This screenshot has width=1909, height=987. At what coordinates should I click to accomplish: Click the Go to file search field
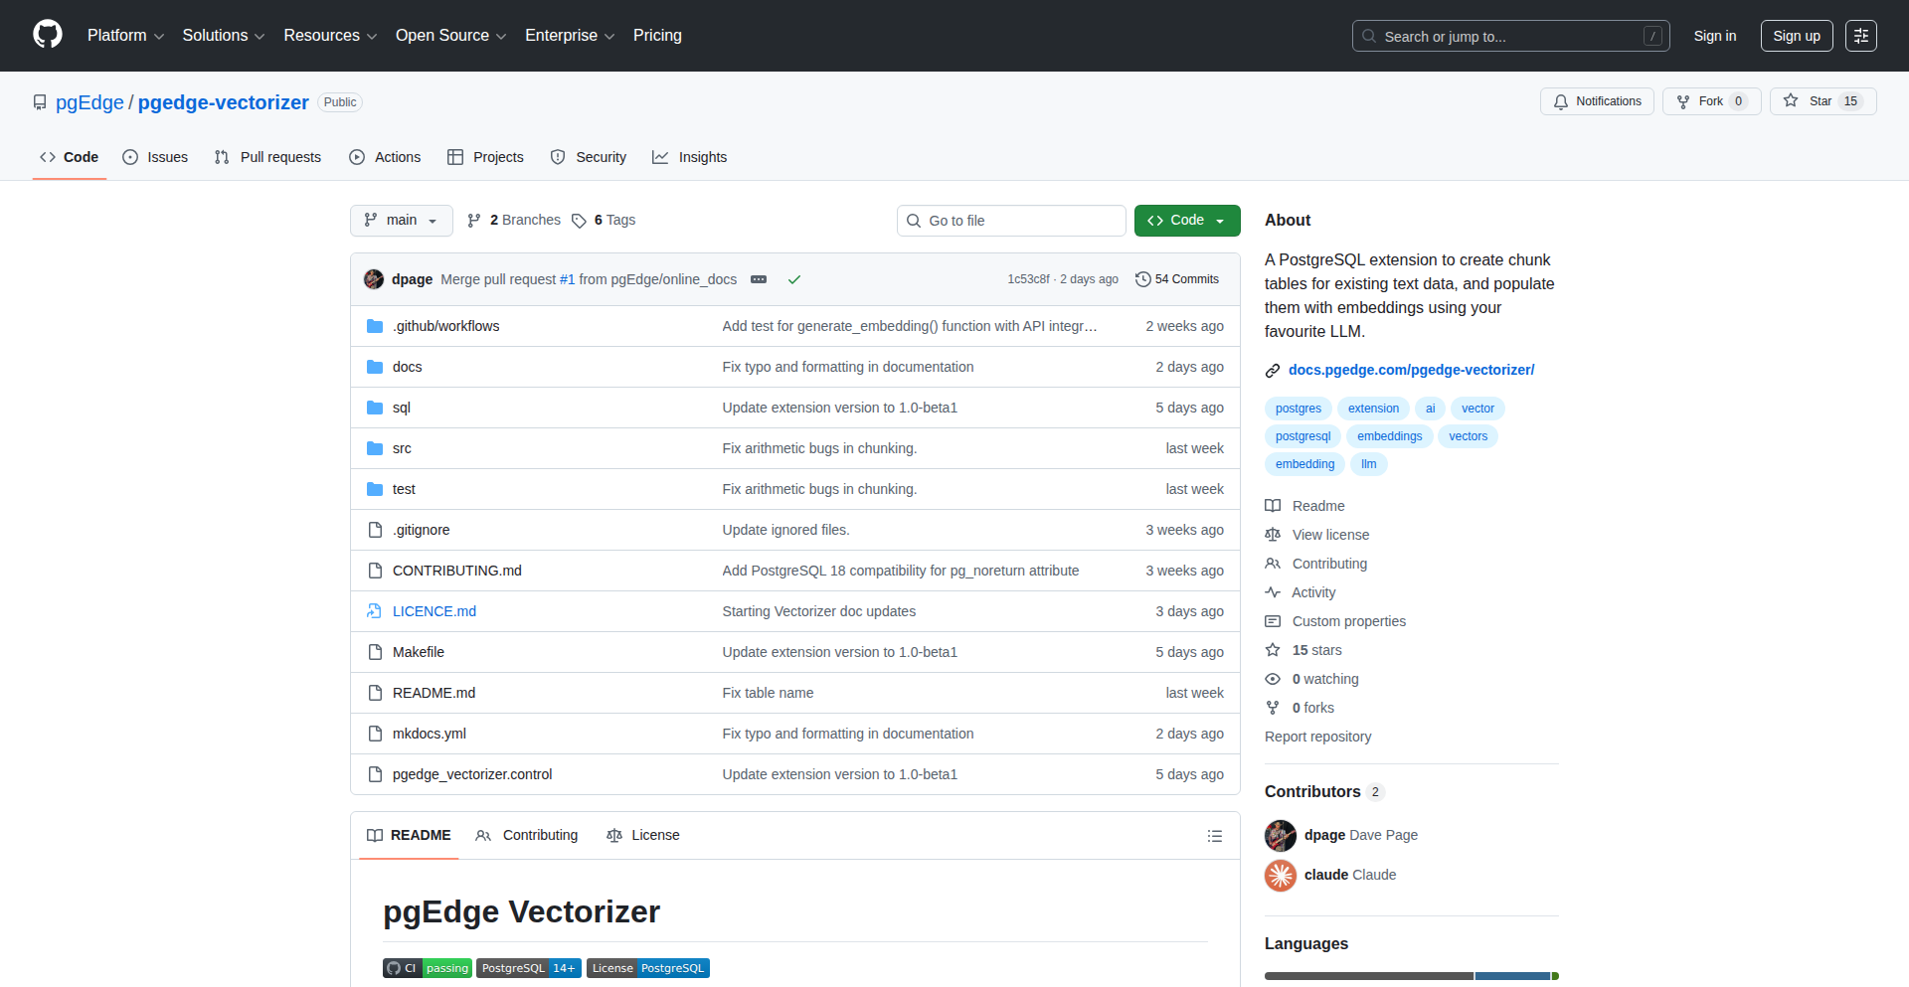point(1011,220)
